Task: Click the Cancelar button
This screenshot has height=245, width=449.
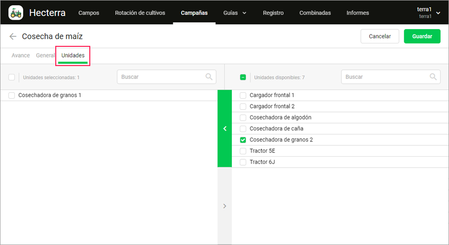Action: tap(380, 36)
